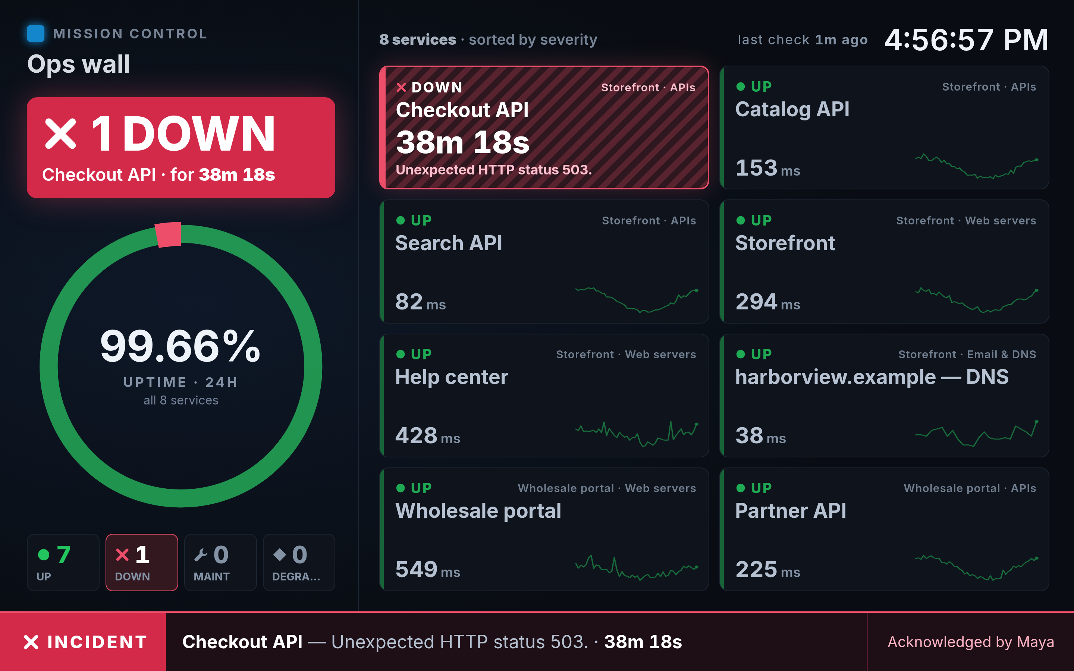This screenshot has height=671, width=1074.
Task: Click 'Storefront · Email & DNS' group label
Action: coord(967,355)
